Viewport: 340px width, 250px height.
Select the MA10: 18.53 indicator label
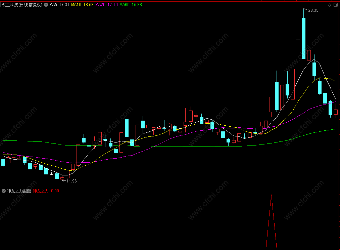click(x=82, y=5)
